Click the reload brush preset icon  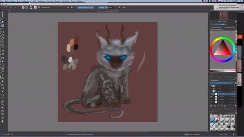[x=75, y=7]
